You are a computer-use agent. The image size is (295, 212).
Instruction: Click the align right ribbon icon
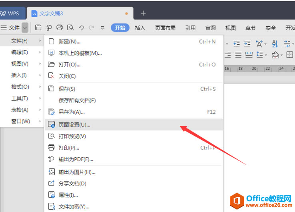point(228,55)
